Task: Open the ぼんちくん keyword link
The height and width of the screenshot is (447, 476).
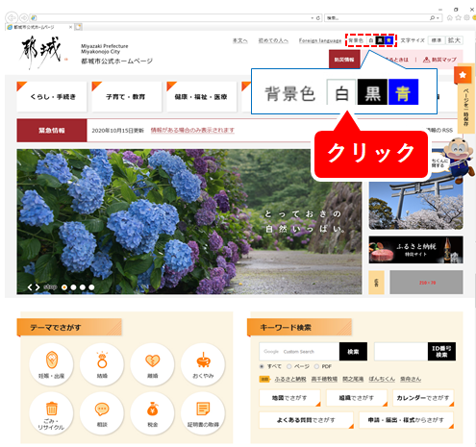Action: pos(382,379)
